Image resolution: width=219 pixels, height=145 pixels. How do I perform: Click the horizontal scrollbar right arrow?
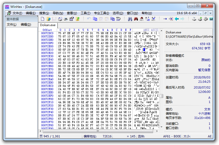157,131
